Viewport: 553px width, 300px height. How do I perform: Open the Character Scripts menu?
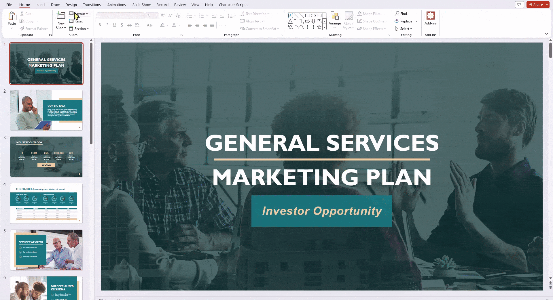click(x=233, y=5)
